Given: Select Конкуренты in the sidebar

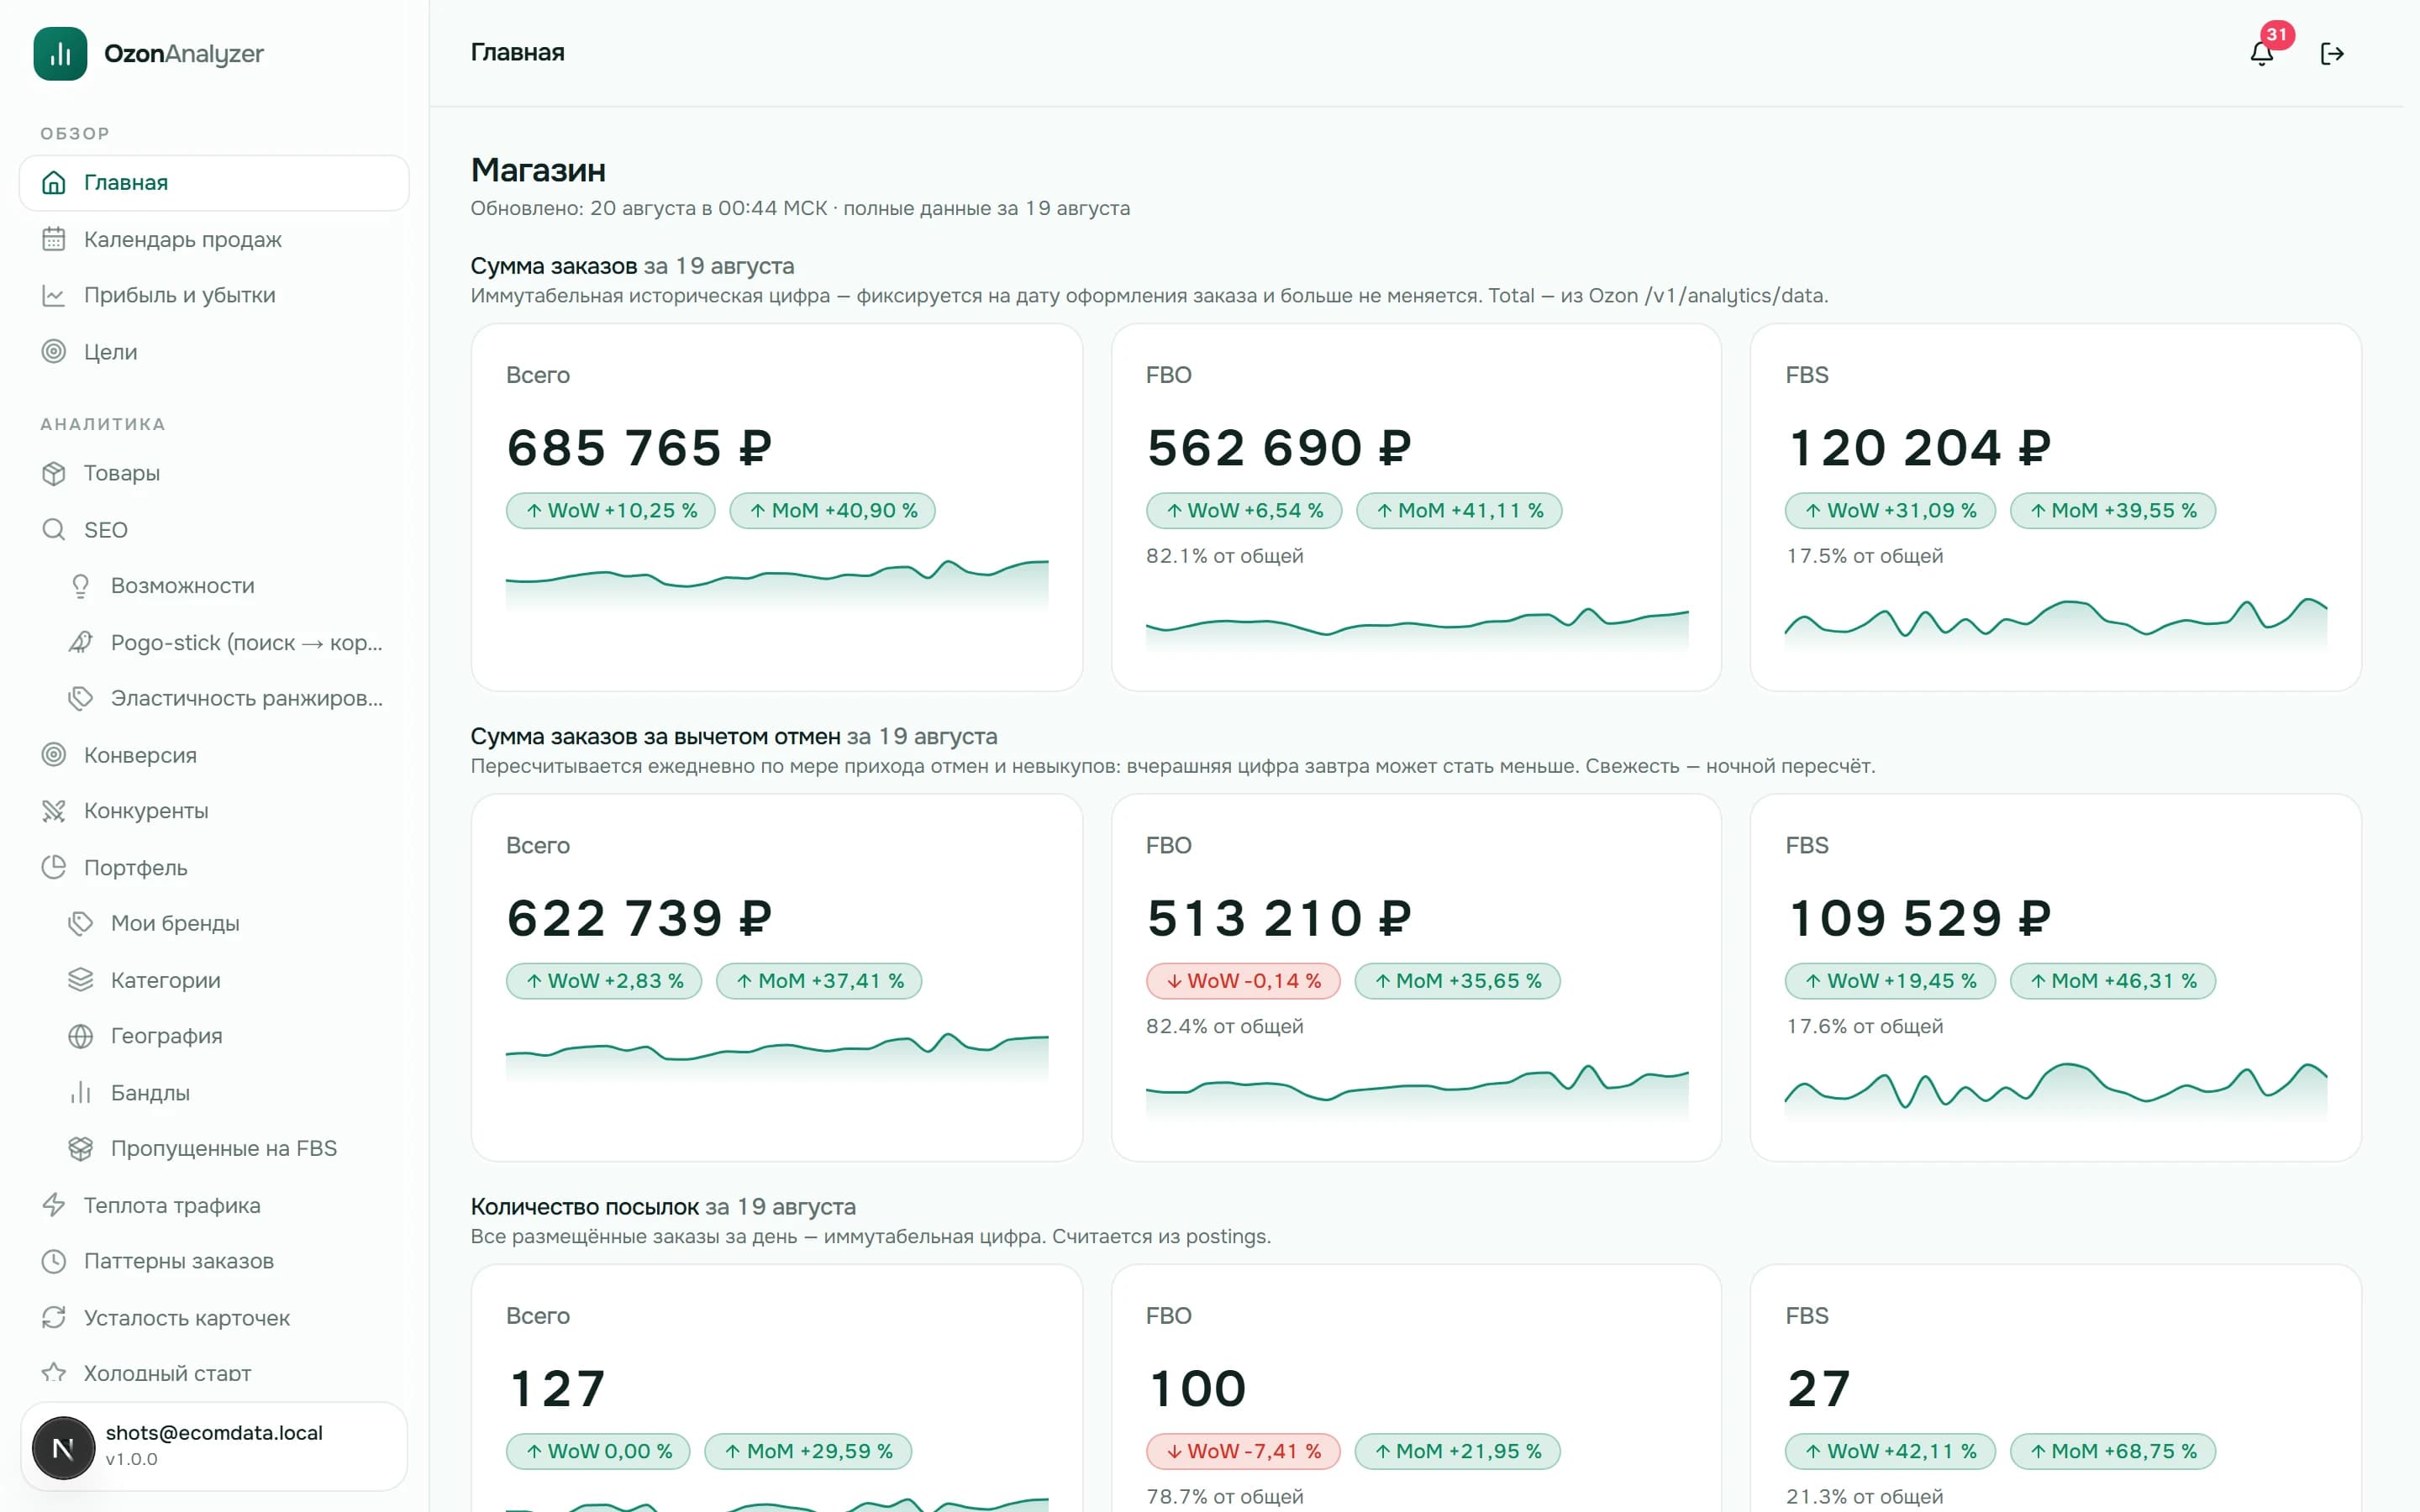Looking at the screenshot, I should [214, 811].
